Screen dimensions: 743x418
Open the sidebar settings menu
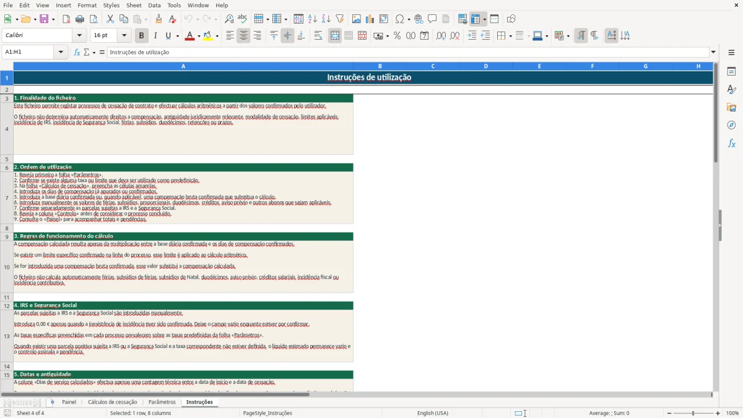(731, 52)
